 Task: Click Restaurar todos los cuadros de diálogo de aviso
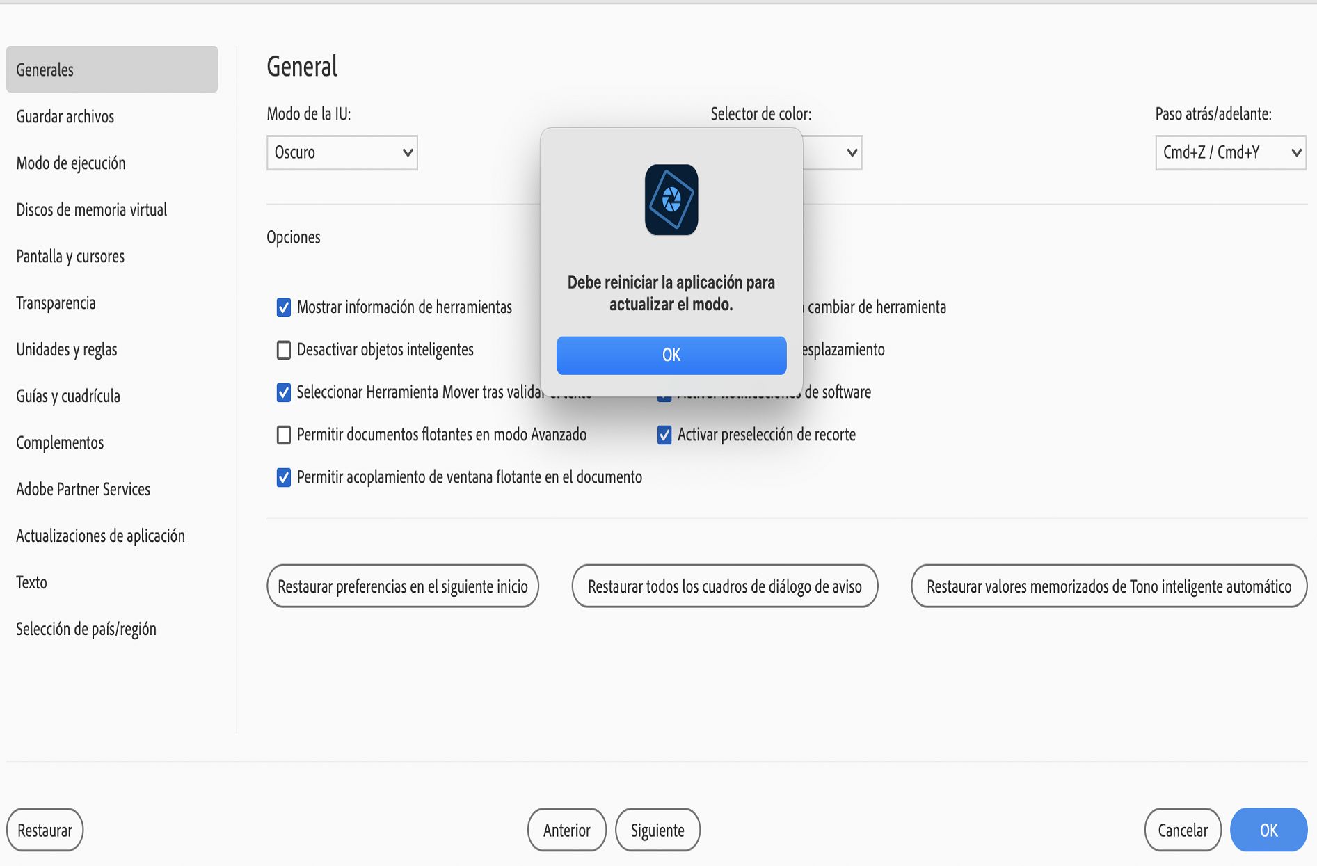pyautogui.click(x=725, y=586)
